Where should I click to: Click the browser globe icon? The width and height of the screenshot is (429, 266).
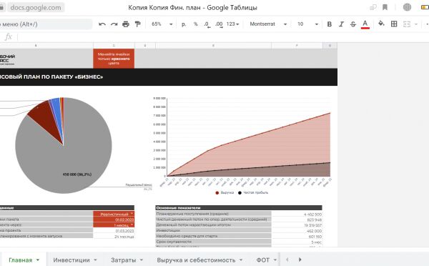tap(407, 7)
